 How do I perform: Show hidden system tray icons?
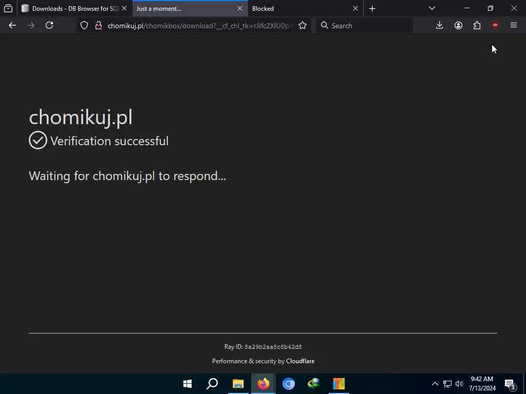pyautogui.click(x=435, y=384)
